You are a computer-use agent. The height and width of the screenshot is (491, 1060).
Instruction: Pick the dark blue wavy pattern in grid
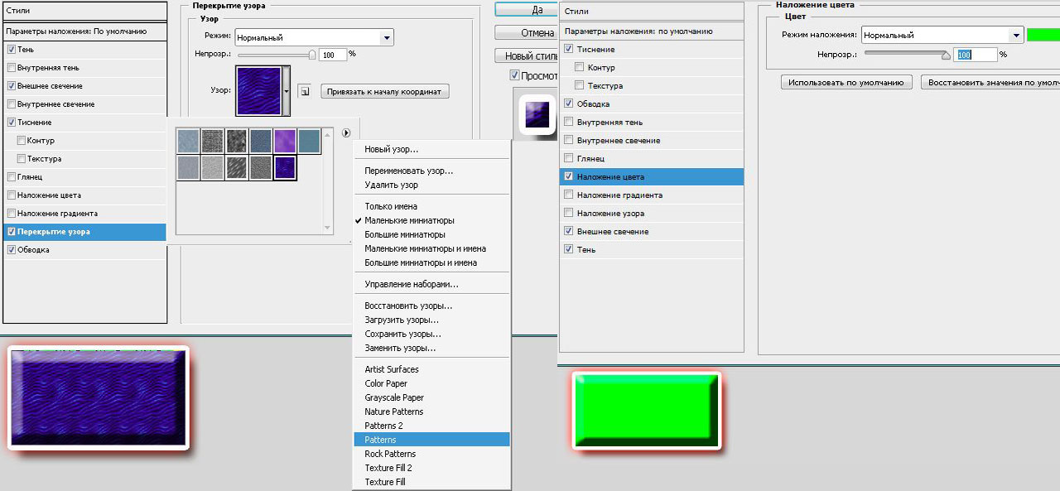285,168
